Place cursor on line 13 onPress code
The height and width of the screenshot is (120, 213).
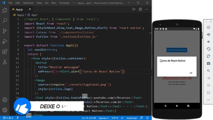pyautogui.click(x=81, y=72)
